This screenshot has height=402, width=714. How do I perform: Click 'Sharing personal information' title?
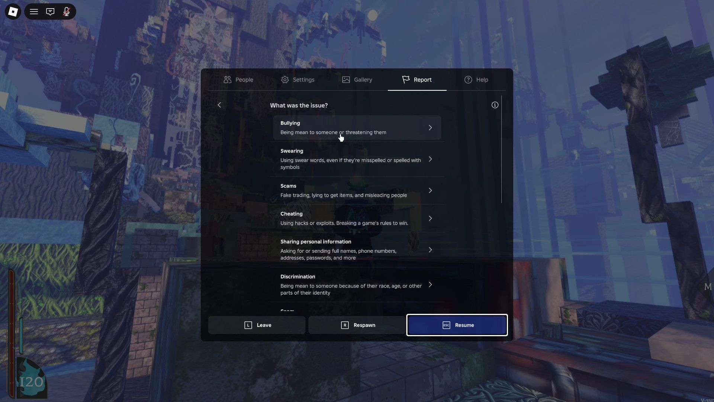tap(316, 242)
